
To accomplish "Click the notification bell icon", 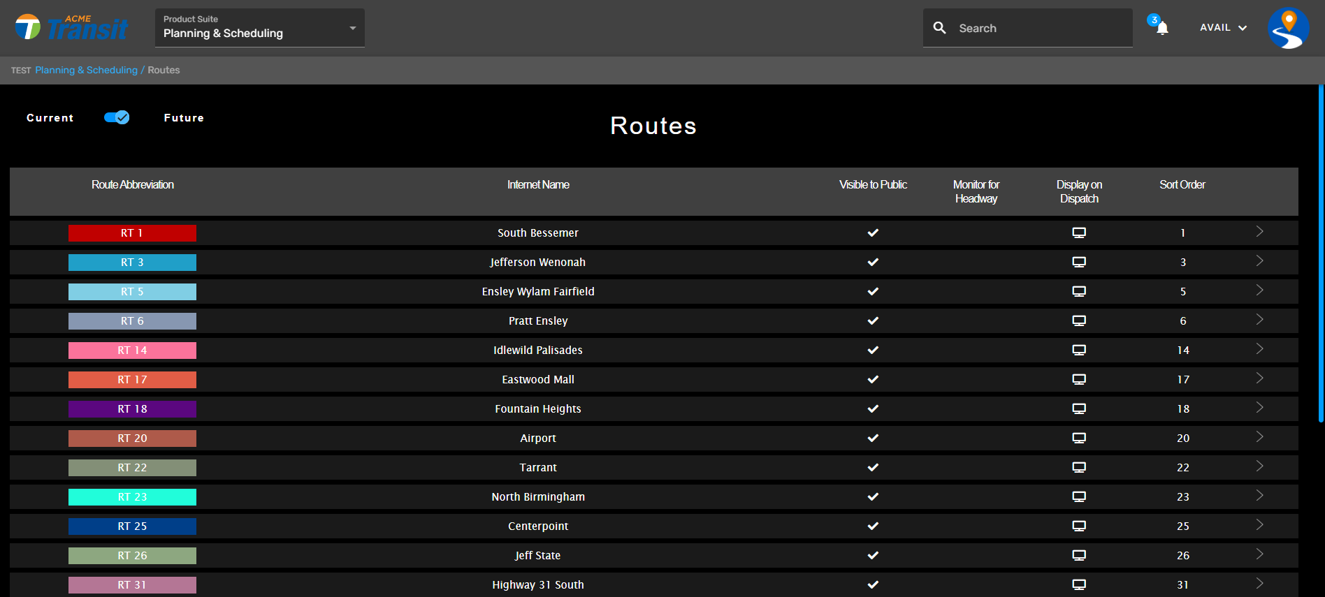I will (1161, 28).
